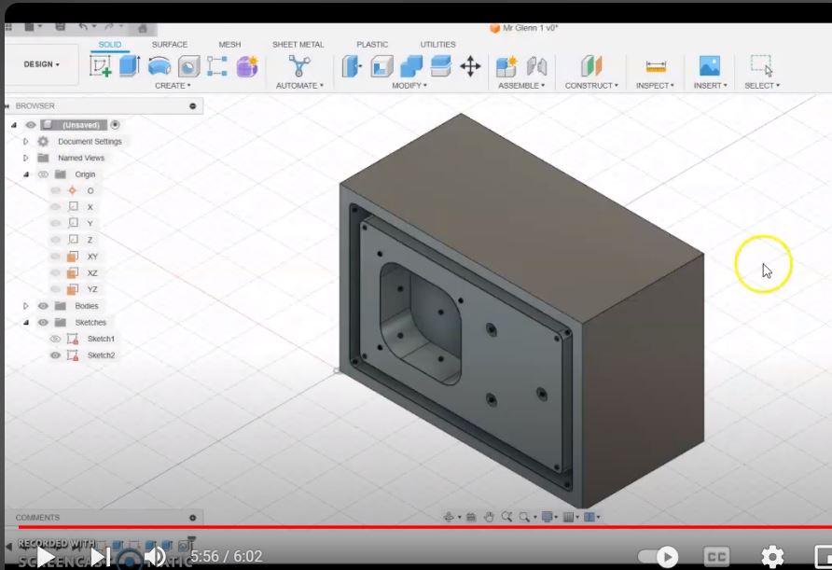832x570 pixels.
Task: Expand the Document Settings node
Action: pos(25,141)
